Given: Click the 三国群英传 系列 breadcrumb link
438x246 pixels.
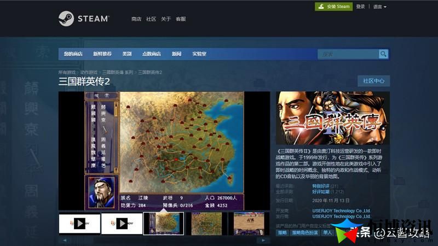Looking at the screenshot, I should point(118,72).
